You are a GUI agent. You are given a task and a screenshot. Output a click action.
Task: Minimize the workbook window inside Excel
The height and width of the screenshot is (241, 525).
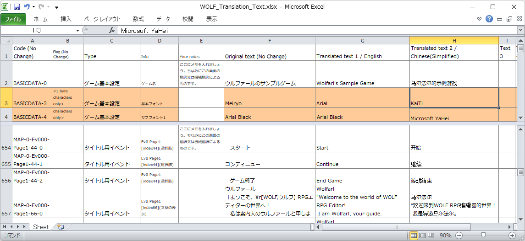500,19
